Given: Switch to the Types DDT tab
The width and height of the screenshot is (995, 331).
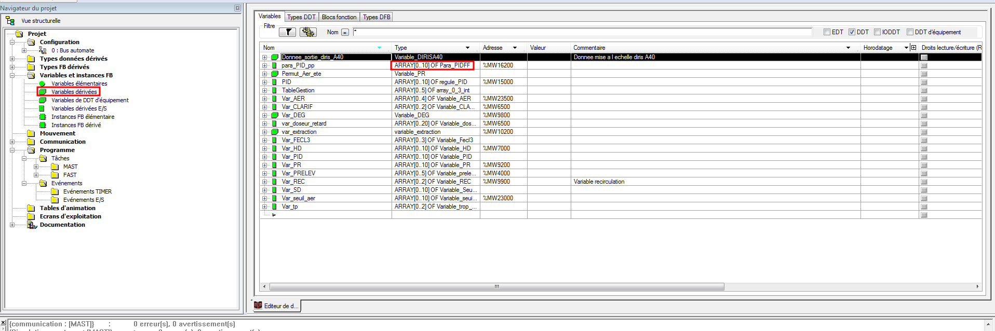Looking at the screenshot, I should point(301,17).
